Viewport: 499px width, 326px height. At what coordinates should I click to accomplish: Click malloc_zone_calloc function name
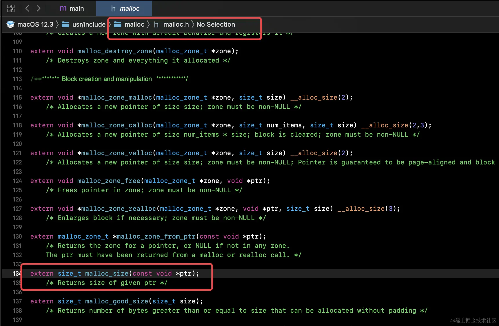(x=117, y=125)
